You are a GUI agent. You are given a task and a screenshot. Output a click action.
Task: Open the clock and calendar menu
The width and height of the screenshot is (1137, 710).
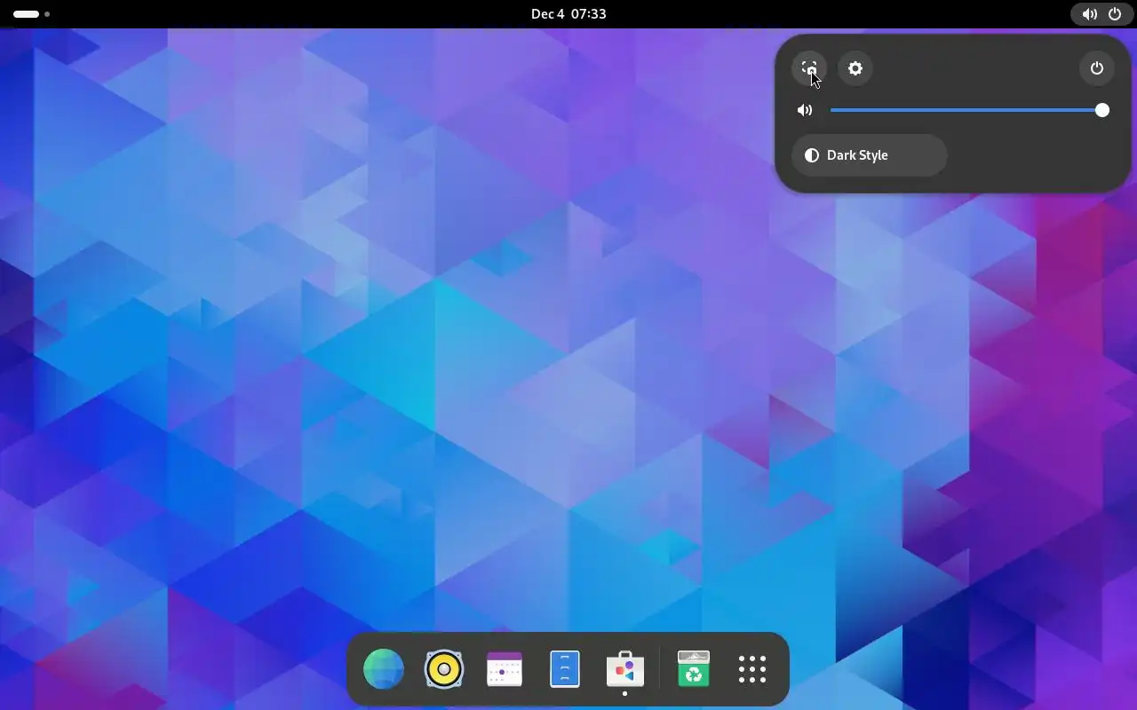click(x=568, y=13)
